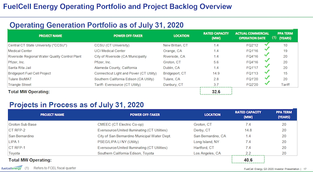Click off-taker City of Riverside (CA Municipality
This screenshot has height=172, width=313.
tap(120, 56)
